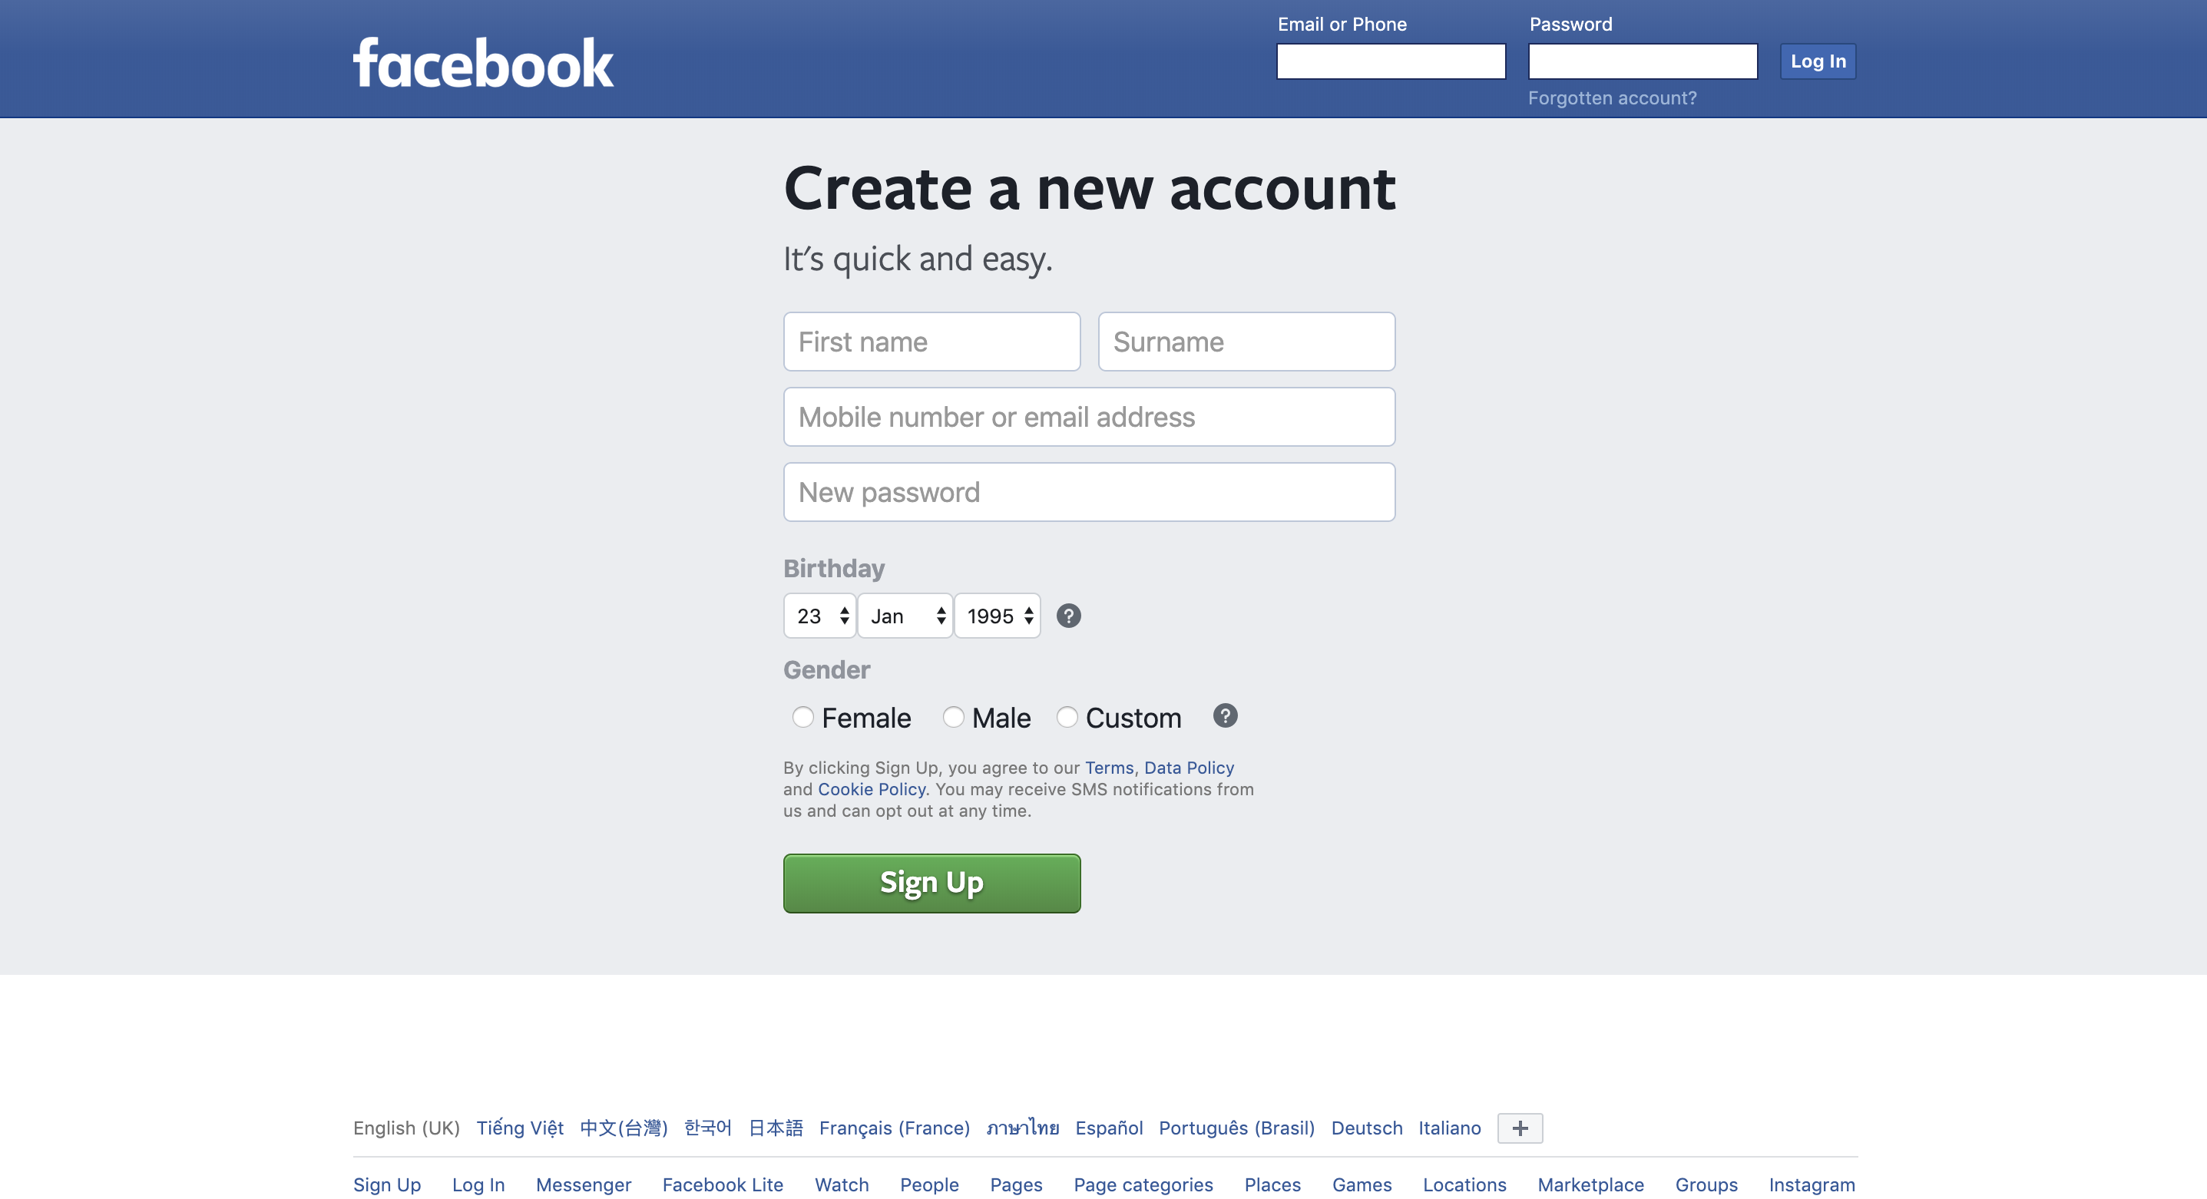Select the Male radio button
The width and height of the screenshot is (2207, 1199).
click(x=953, y=716)
